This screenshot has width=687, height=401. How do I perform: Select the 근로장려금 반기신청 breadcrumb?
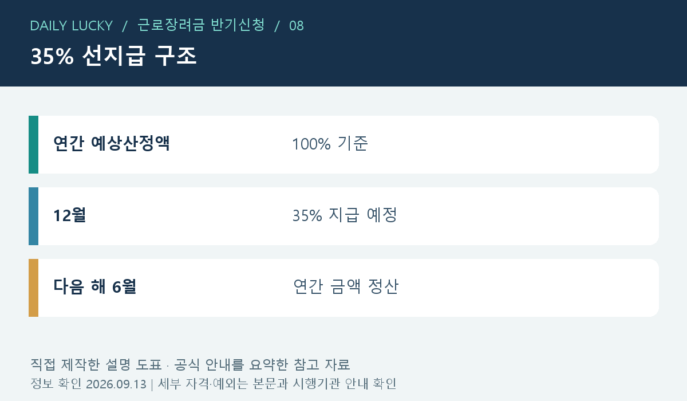click(202, 25)
